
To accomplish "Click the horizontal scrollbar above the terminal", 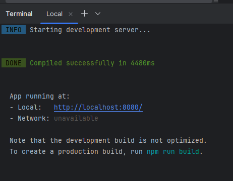I will pyautogui.click(x=109, y=2).
